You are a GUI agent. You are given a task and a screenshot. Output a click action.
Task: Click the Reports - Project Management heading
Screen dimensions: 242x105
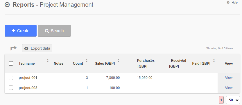tap(53, 5)
